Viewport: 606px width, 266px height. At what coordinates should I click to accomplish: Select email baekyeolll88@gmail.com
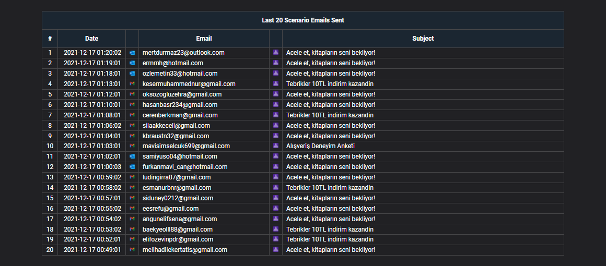(178, 229)
